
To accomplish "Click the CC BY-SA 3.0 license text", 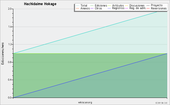I will point(161,103).
